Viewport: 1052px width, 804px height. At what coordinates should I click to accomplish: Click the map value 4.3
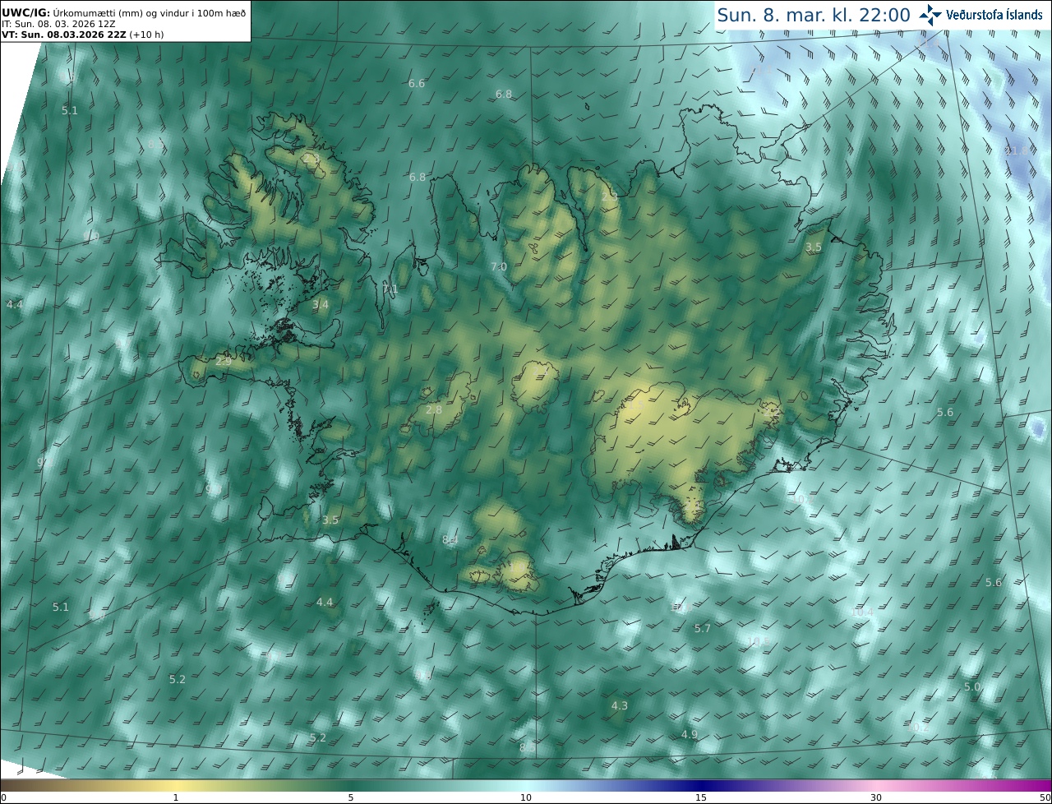pos(620,706)
